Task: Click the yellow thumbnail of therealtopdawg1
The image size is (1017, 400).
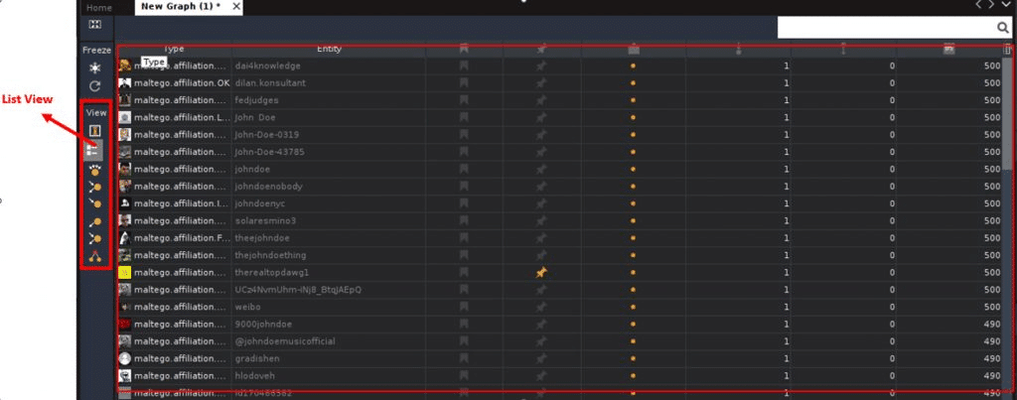Action: pyautogui.click(x=125, y=273)
